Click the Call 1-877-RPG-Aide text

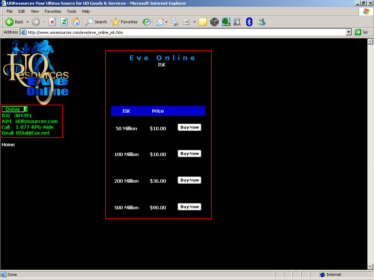pos(27,127)
